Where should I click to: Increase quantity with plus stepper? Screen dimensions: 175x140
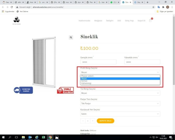(93, 121)
